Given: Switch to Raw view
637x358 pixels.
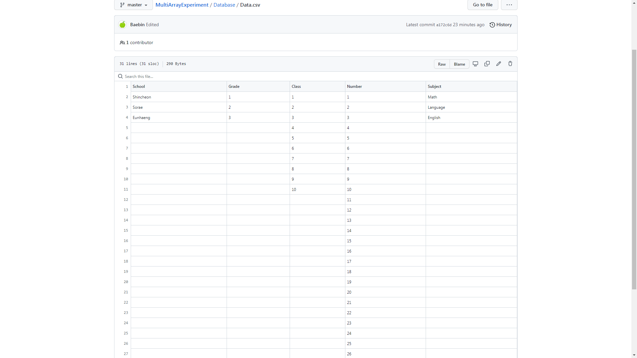Looking at the screenshot, I should tap(442, 64).
